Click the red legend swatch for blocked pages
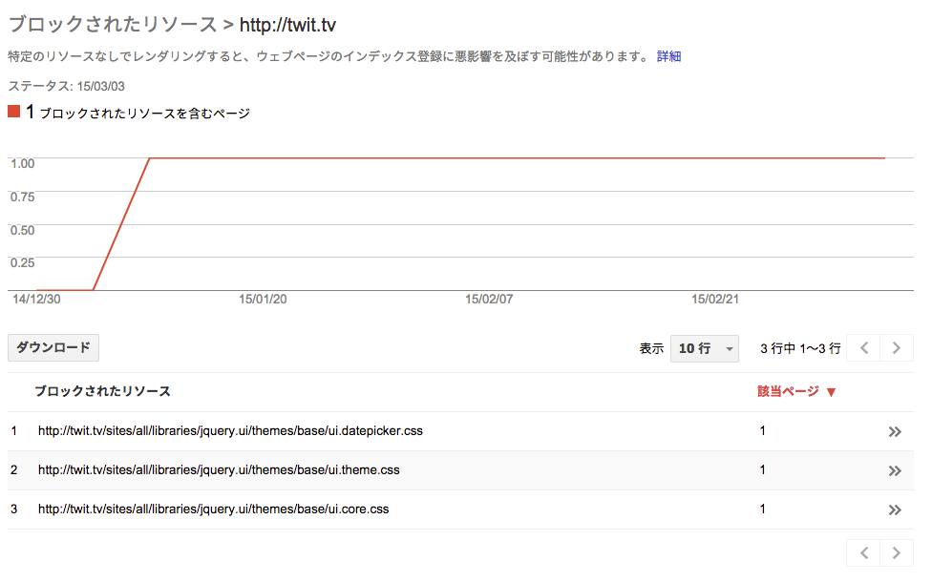The height and width of the screenshot is (582, 932). click(x=13, y=111)
